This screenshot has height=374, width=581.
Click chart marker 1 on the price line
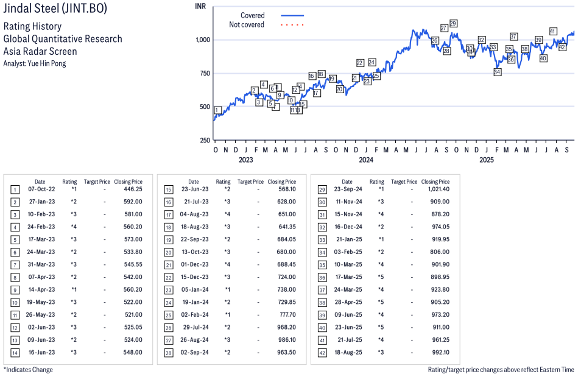point(218,110)
